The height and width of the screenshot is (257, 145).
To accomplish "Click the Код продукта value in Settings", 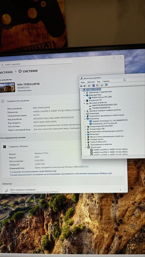I will [x=45, y=122].
